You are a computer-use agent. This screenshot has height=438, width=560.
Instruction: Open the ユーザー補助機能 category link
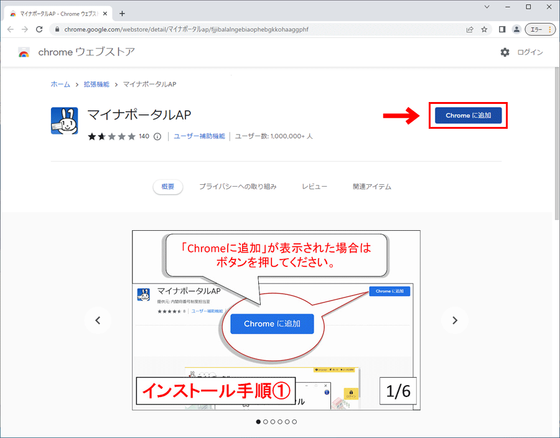point(199,136)
